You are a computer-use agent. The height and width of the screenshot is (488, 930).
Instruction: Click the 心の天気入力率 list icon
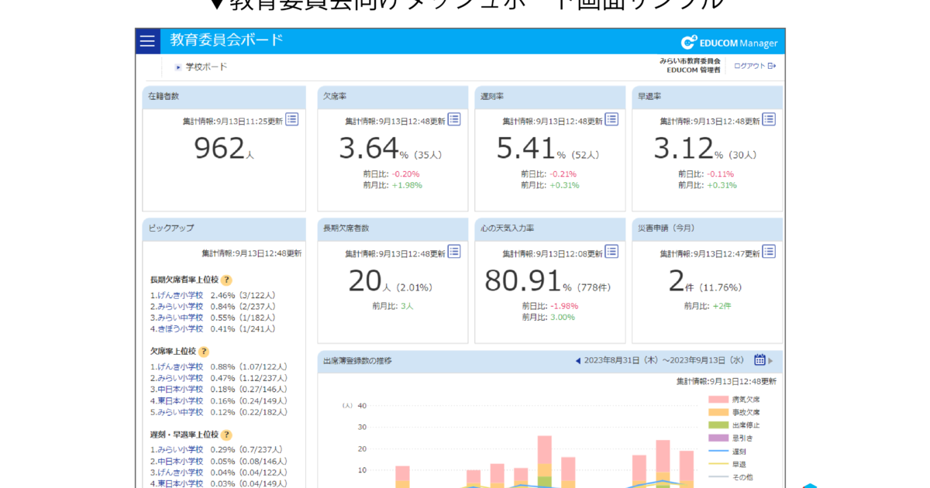click(611, 251)
